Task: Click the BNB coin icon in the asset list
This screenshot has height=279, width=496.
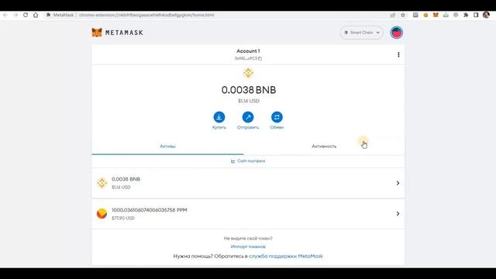Action: point(102,183)
